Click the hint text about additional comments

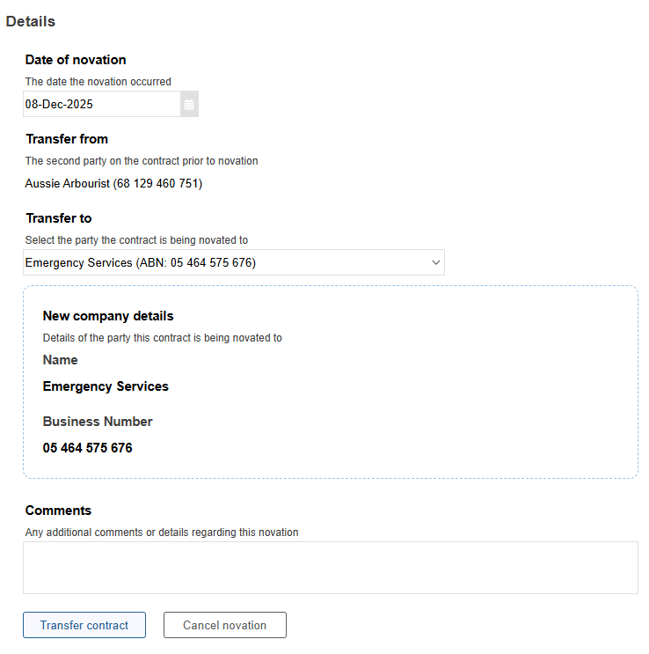(162, 533)
